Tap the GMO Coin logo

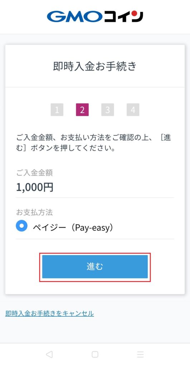click(95, 16)
